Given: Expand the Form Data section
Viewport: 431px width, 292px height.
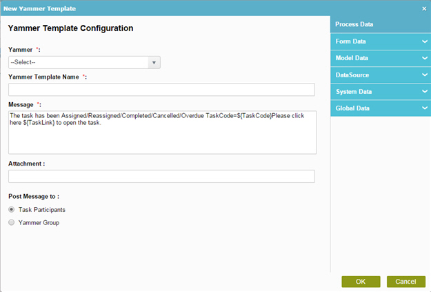Looking at the screenshot, I should (x=381, y=41).
